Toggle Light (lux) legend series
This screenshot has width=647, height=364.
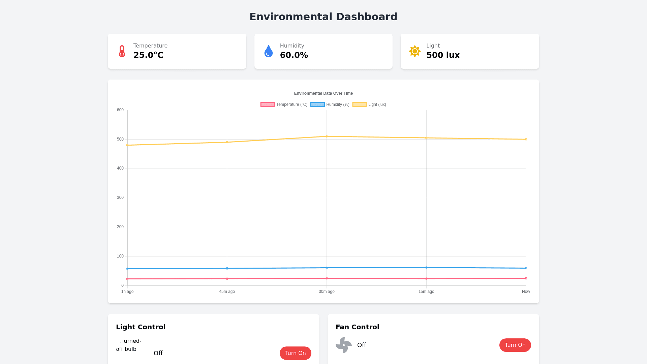(377, 105)
